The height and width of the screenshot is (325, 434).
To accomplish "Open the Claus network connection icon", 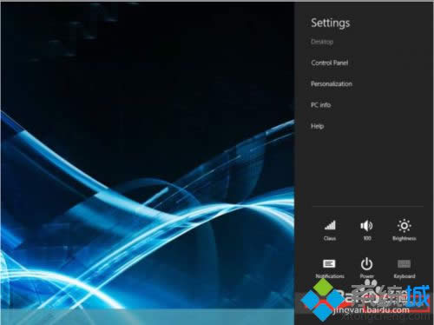I will pyautogui.click(x=330, y=230).
